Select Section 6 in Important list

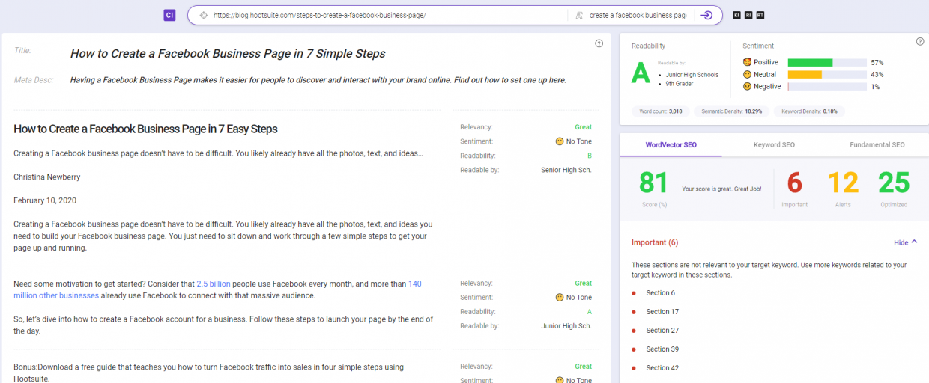pos(661,293)
